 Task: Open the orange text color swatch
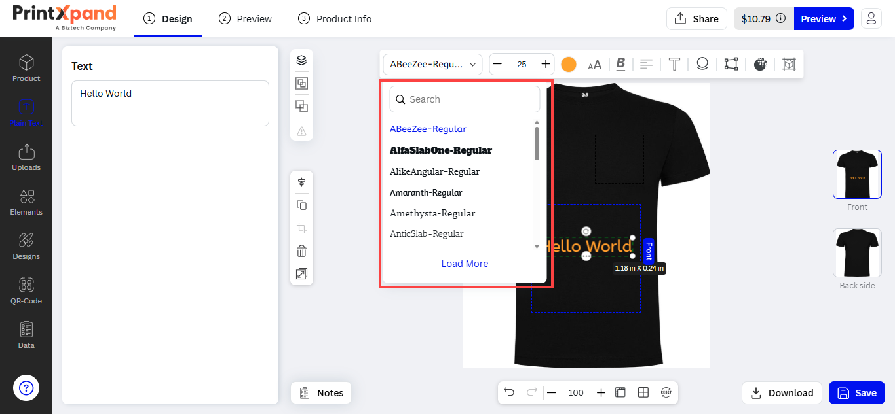[x=569, y=64]
